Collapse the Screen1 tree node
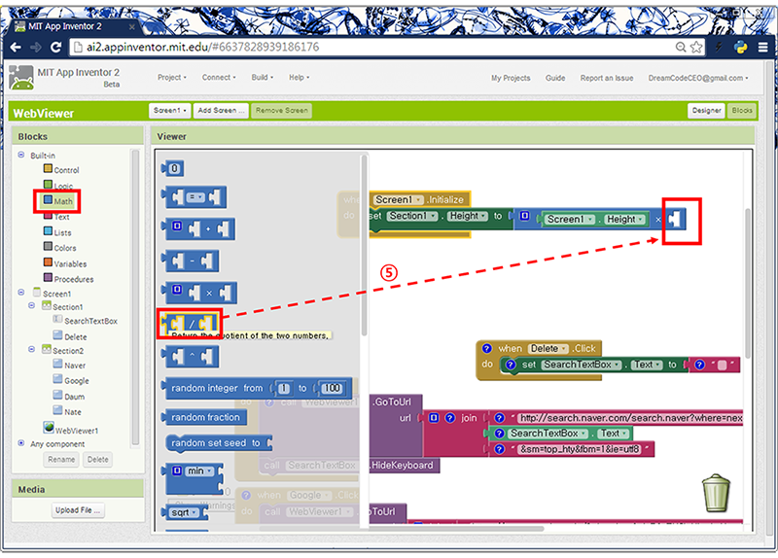The image size is (778, 558). pyautogui.click(x=21, y=293)
